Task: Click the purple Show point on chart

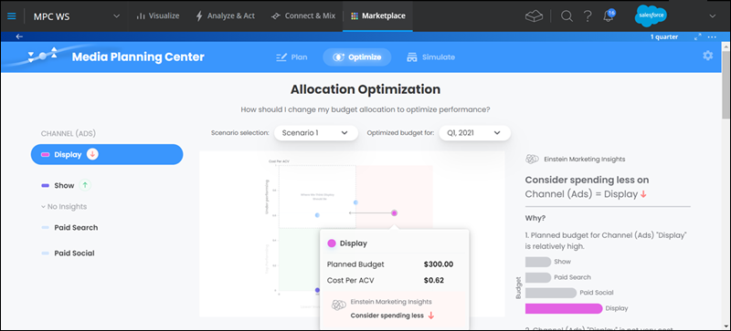Action: (x=317, y=291)
